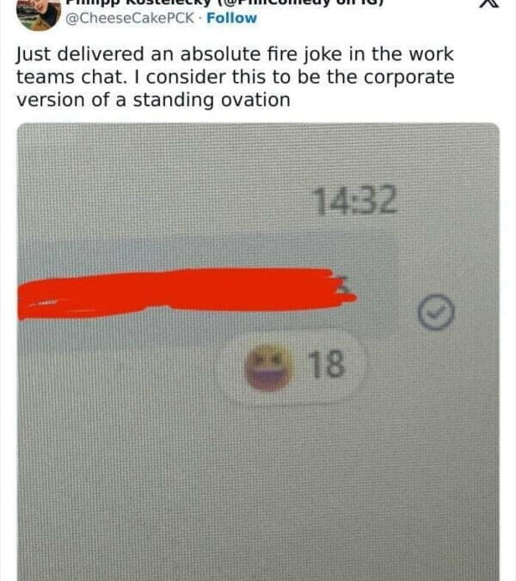
Task: Click the tweet line starting "Just delivered"
Action: coord(235,54)
